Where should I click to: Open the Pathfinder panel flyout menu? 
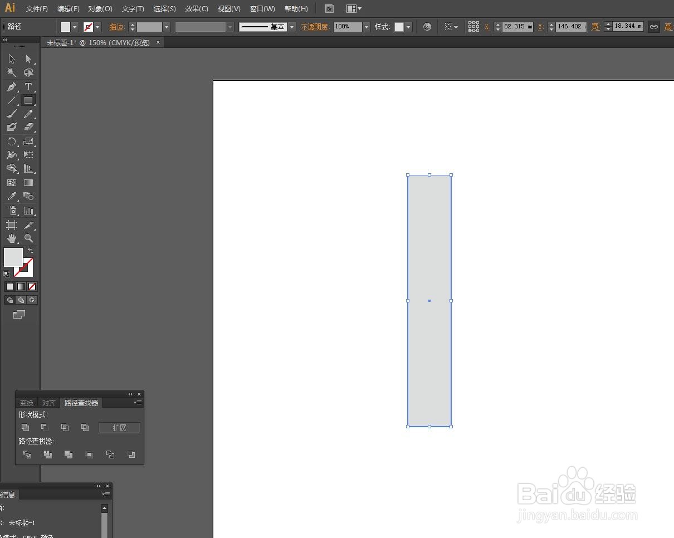pyautogui.click(x=138, y=403)
